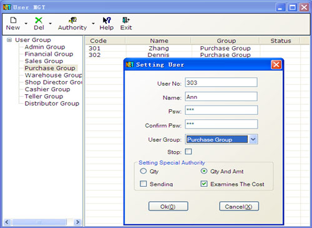Collapse the User Group tree node

9,40
